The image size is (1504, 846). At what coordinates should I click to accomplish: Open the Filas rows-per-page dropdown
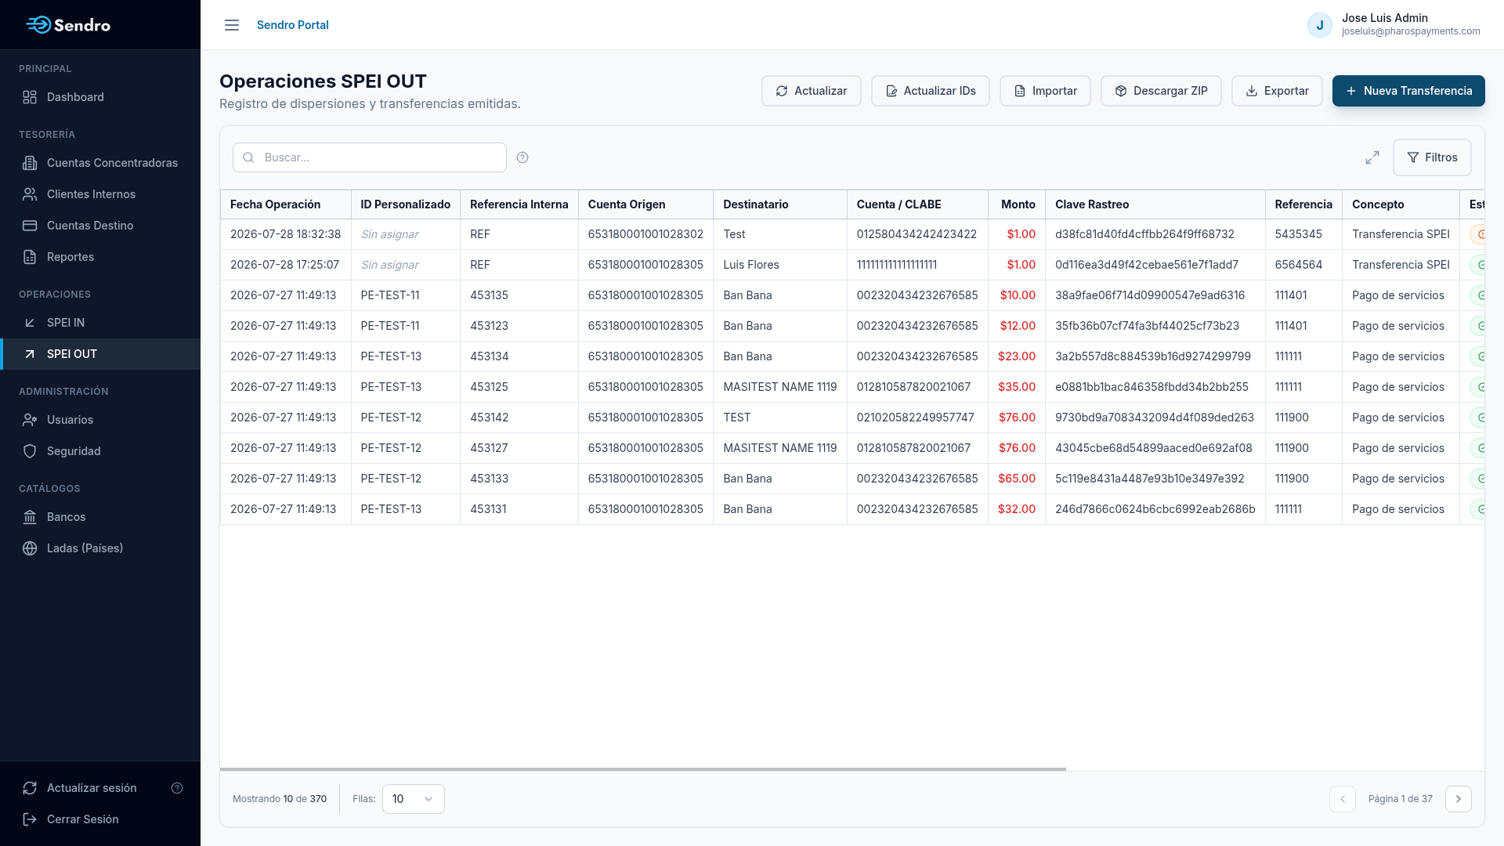[414, 799]
